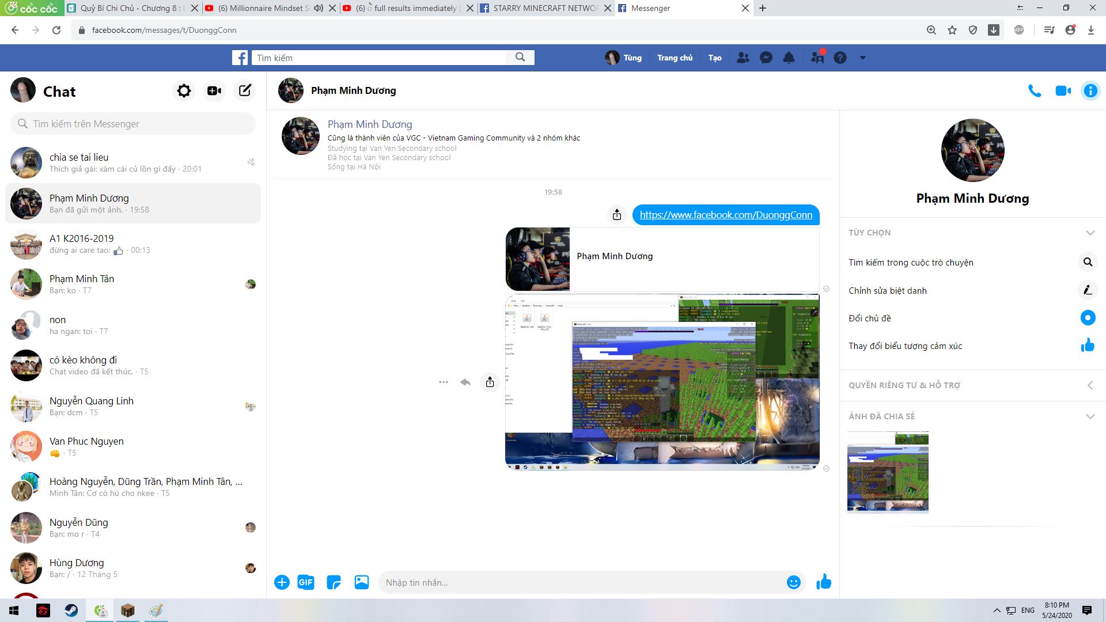Compose a new message with pencil icon
Screen dimensions: 1106x622
point(245,91)
